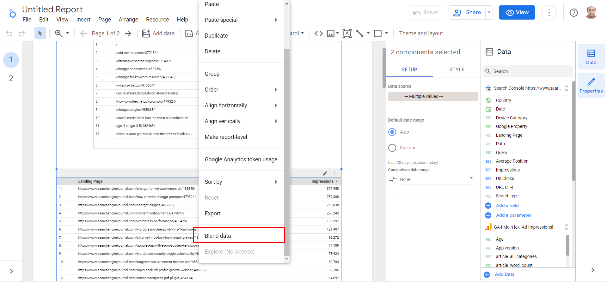Select the Custom date range option
Image resolution: width=607 pixels, height=282 pixels.
tap(392, 148)
